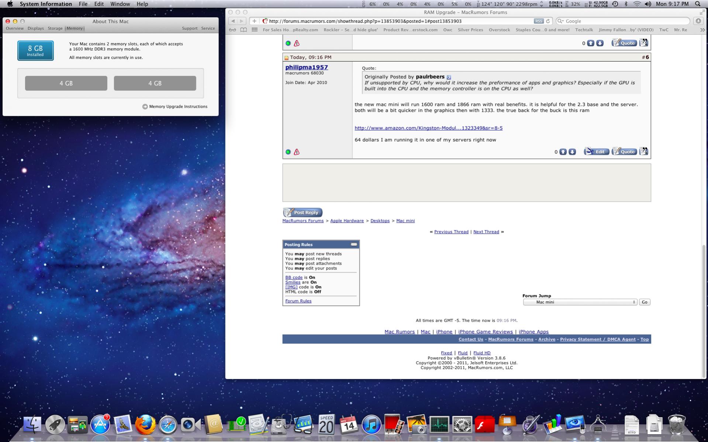Open Google search magnifier dropdown
The width and height of the screenshot is (708, 442).
point(560,21)
